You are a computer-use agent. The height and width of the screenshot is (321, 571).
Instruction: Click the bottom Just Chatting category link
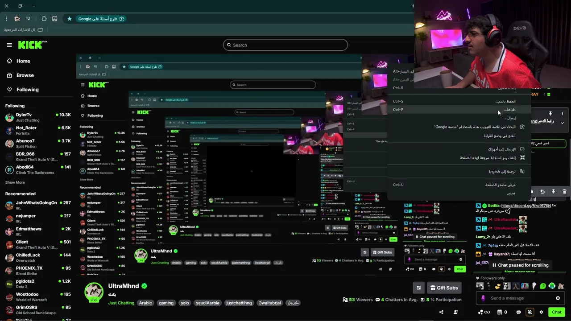tap(121, 303)
